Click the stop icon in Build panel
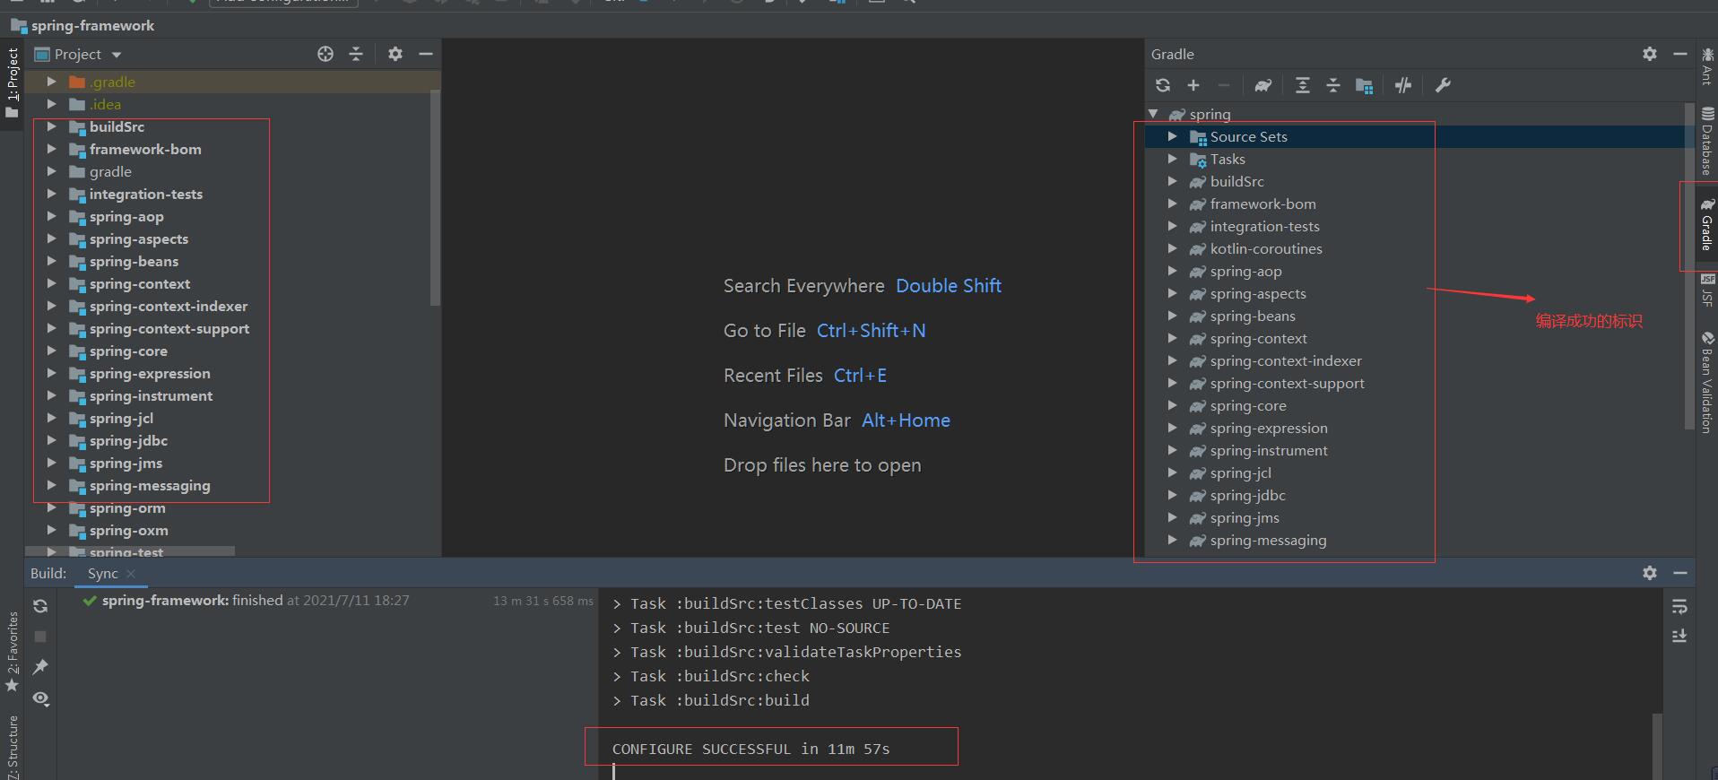This screenshot has width=1718, height=780. point(40,637)
